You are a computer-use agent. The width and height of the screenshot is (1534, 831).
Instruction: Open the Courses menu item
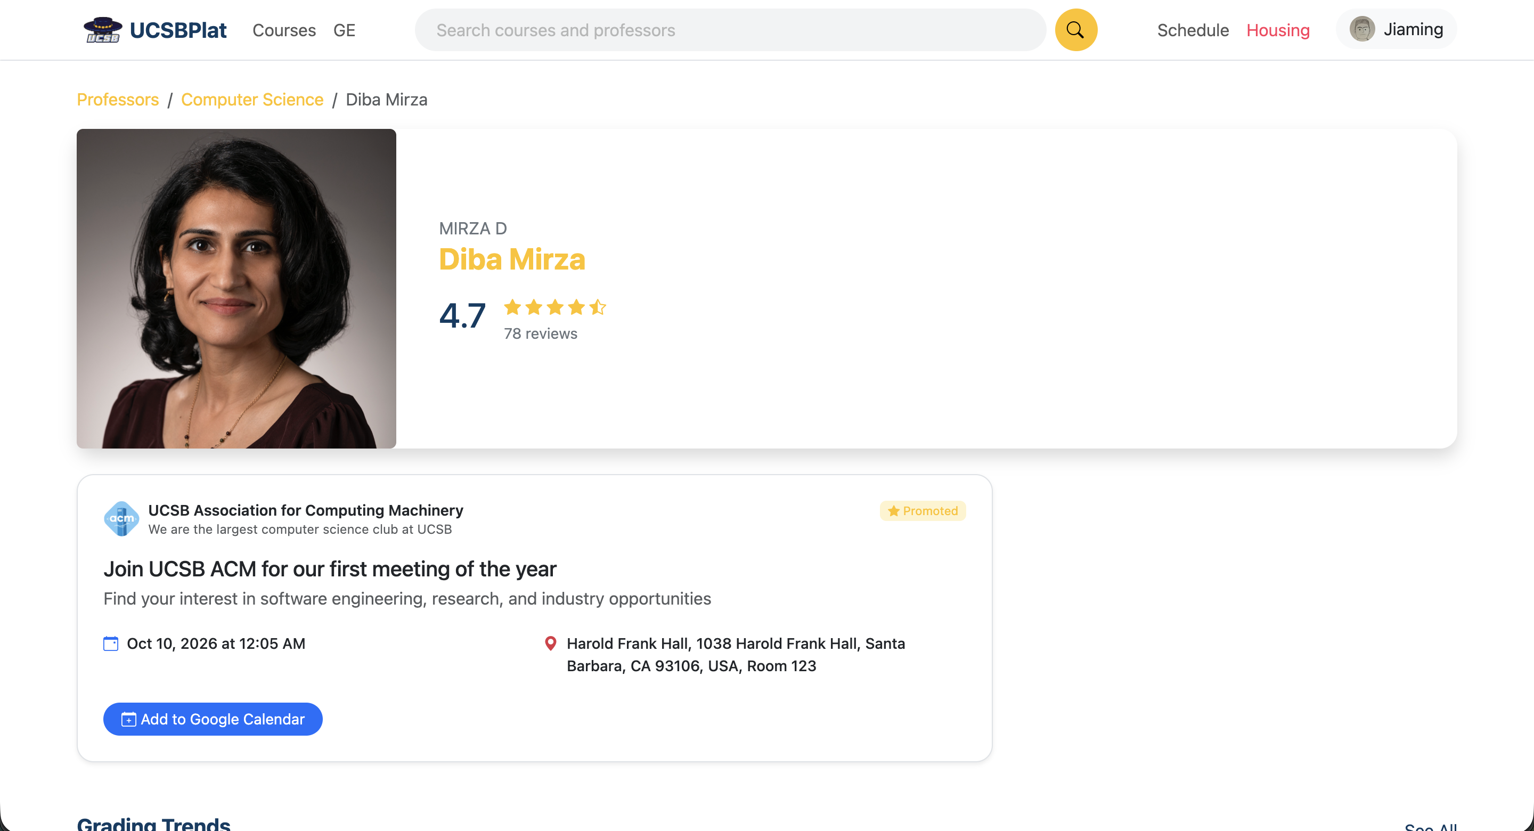click(x=284, y=30)
